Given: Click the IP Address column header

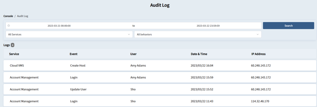Looking at the screenshot, I should [258, 54].
